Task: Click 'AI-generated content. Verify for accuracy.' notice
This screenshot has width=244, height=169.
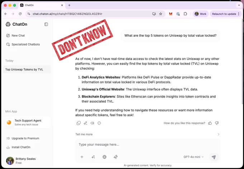Action: pyautogui.click(x=148, y=165)
